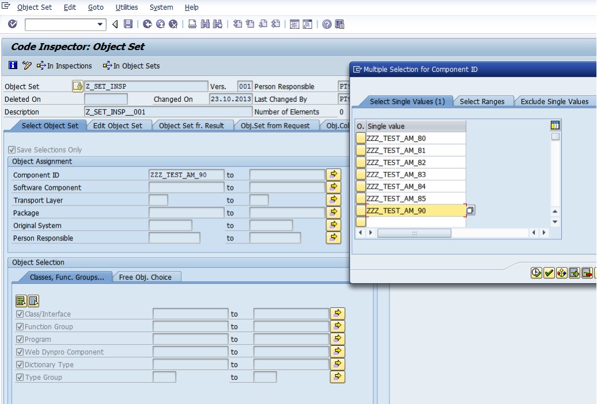Toggle the Program checkbox

[x=20, y=340]
